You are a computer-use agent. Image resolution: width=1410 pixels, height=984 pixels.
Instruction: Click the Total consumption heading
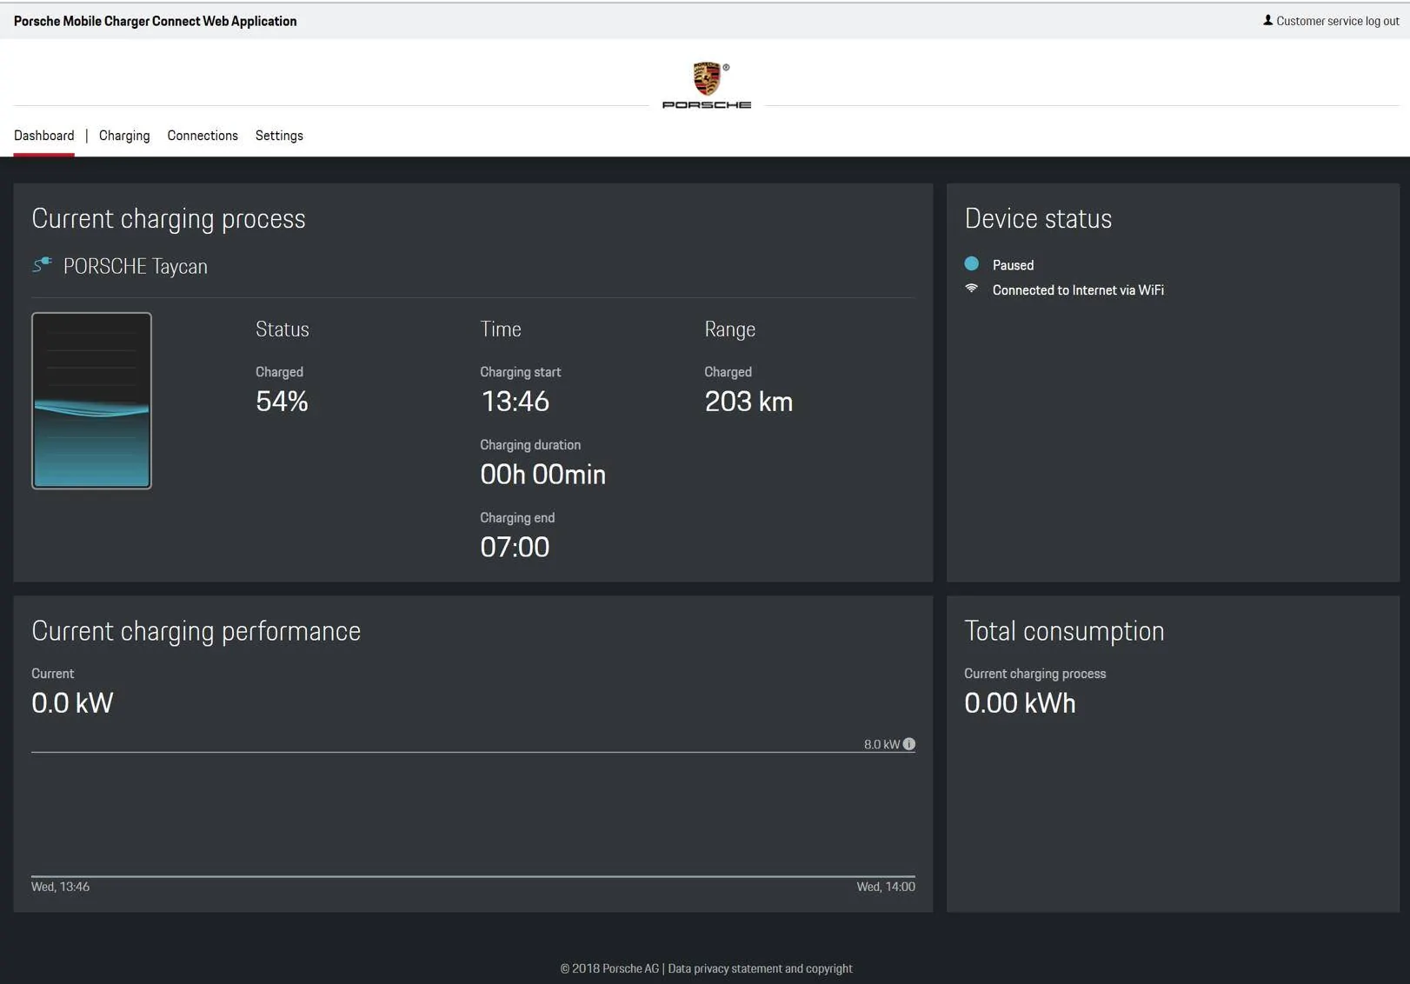pos(1064,631)
